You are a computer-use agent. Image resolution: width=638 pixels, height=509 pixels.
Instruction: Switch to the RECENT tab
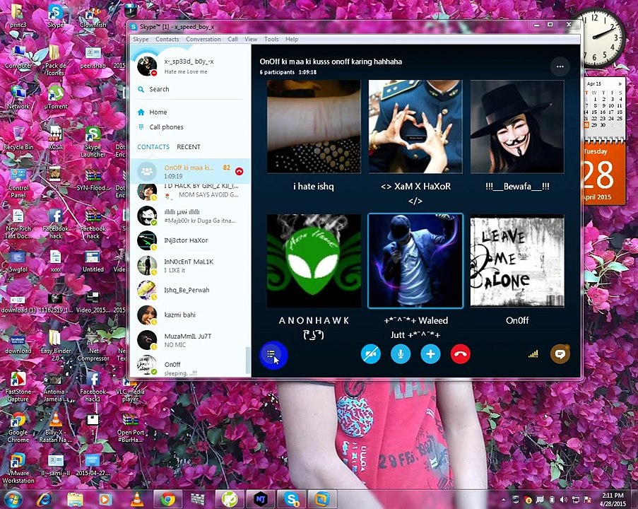point(189,147)
